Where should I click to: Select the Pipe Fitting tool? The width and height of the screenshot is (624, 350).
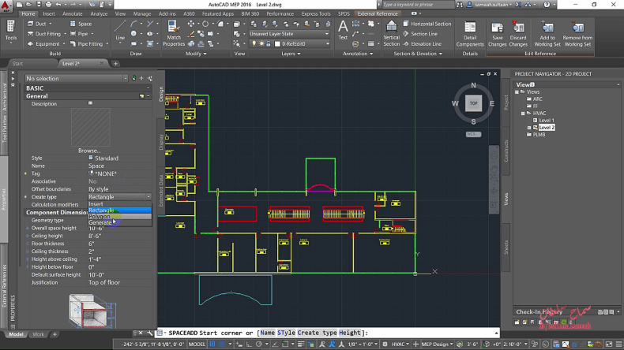click(x=86, y=44)
